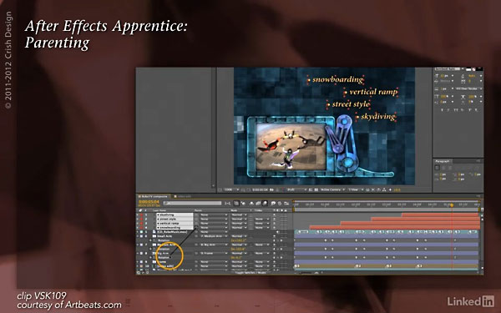Click the timeline current timecode display
501x313 pixels.
coord(149,202)
